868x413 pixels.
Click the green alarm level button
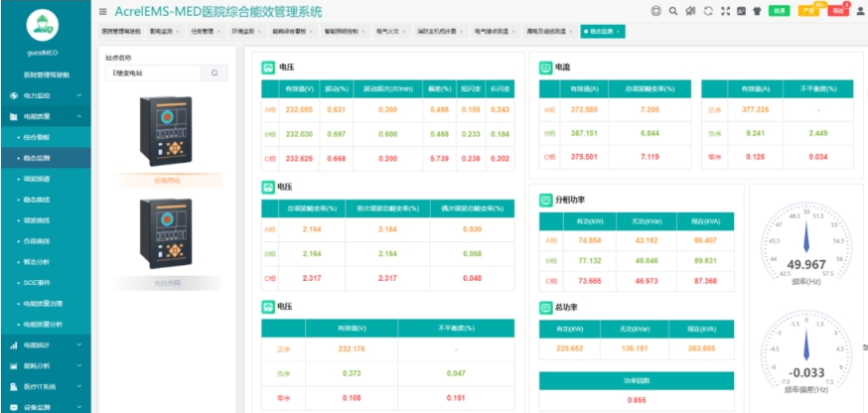780,11
